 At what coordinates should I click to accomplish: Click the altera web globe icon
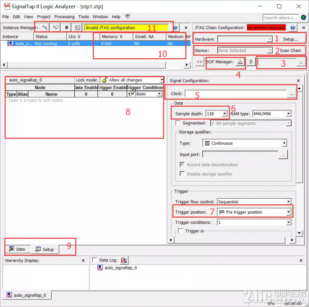pos(303,17)
